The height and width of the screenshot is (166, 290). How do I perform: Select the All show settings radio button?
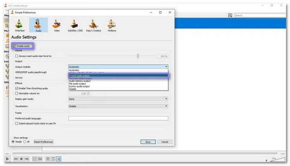24,142
